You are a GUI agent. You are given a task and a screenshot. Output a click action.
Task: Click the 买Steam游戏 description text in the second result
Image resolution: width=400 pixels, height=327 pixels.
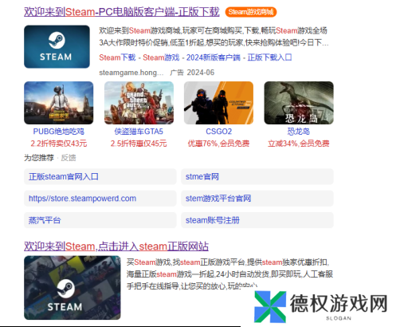click(x=229, y=274)
